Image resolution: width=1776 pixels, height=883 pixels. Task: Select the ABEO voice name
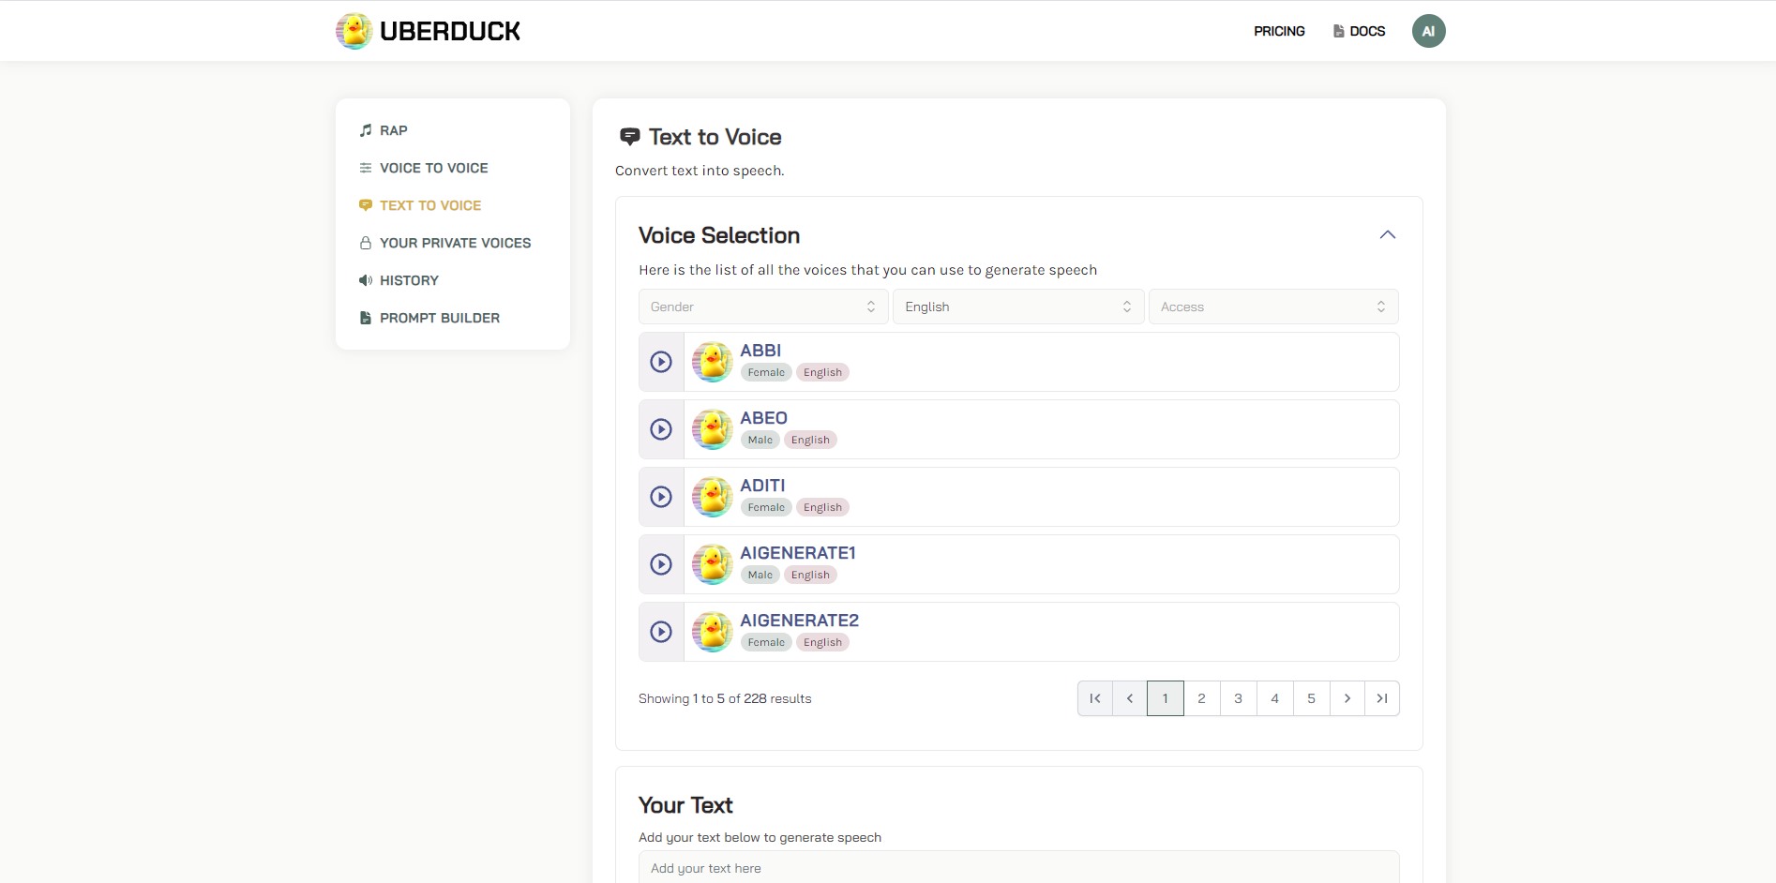tap(763, 418)
